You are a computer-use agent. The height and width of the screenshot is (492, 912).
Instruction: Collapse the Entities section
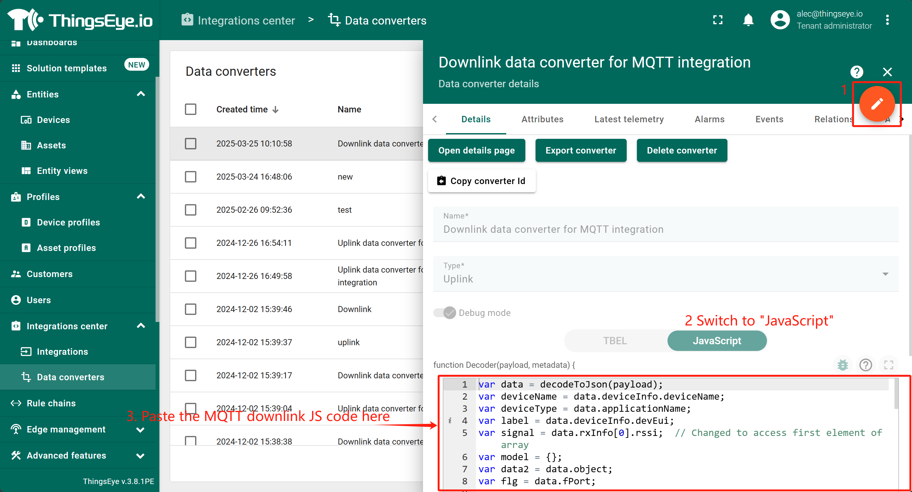click(x=141, y=94)
